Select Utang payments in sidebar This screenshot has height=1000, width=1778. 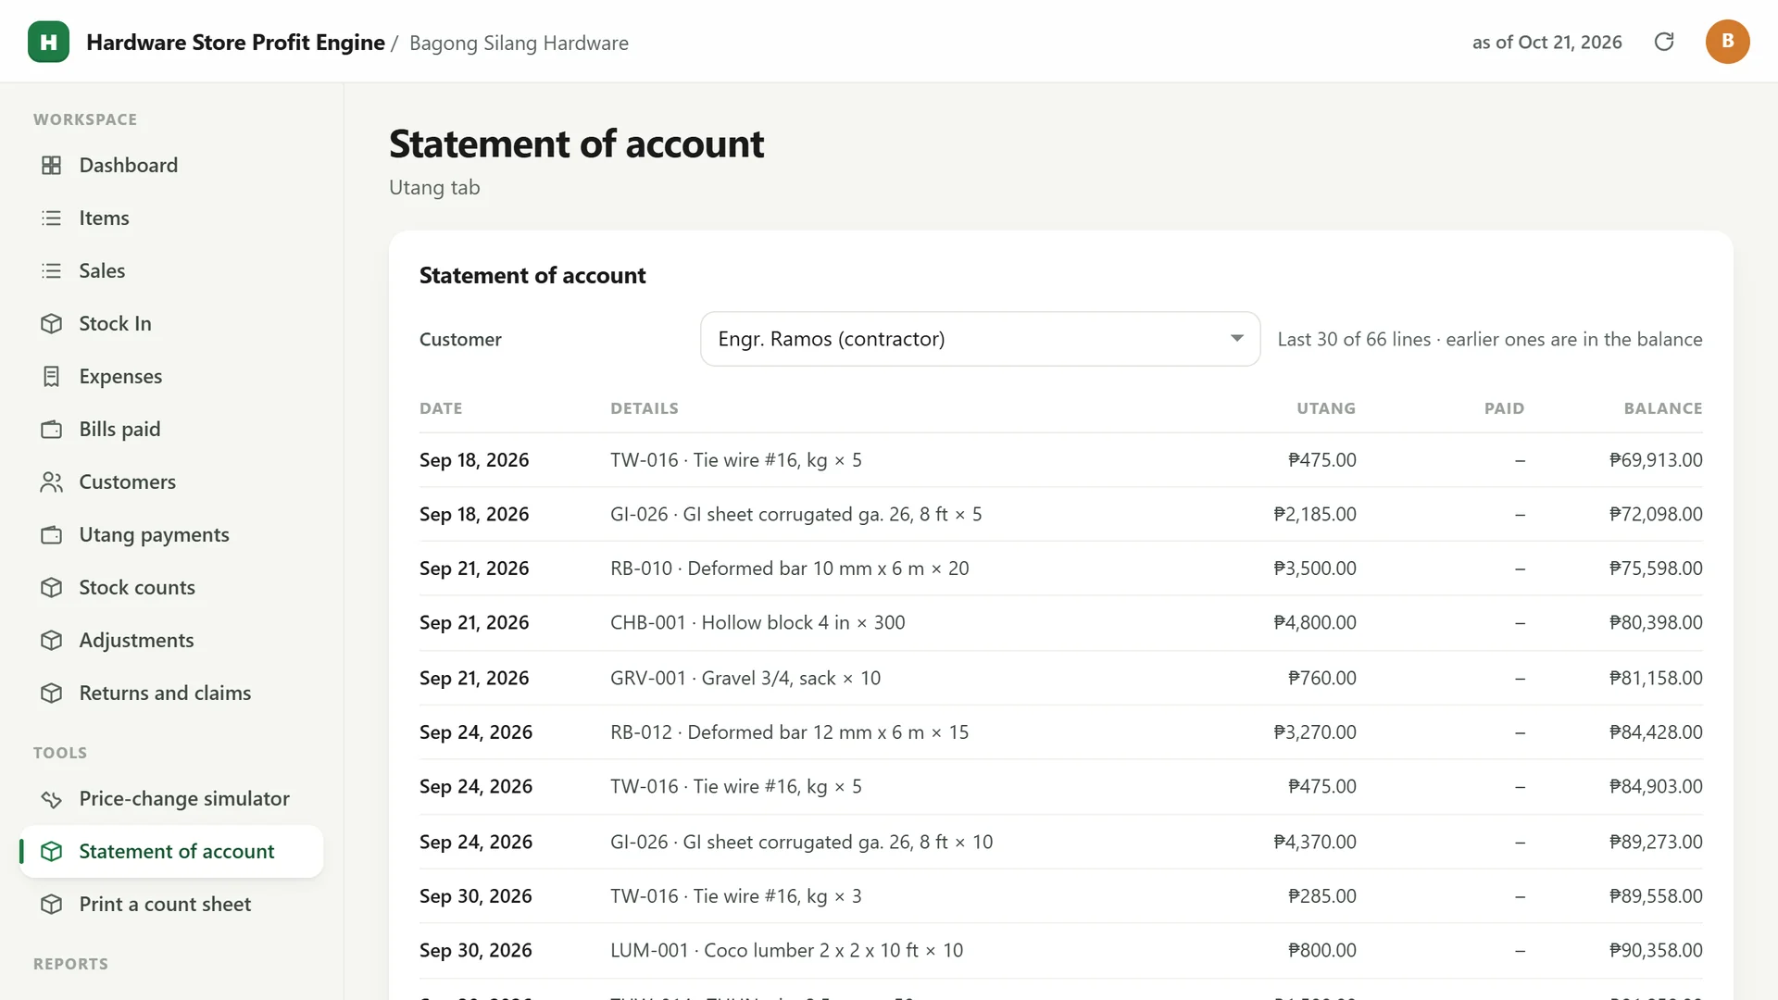pyautogui.click(x=172, y=534)
